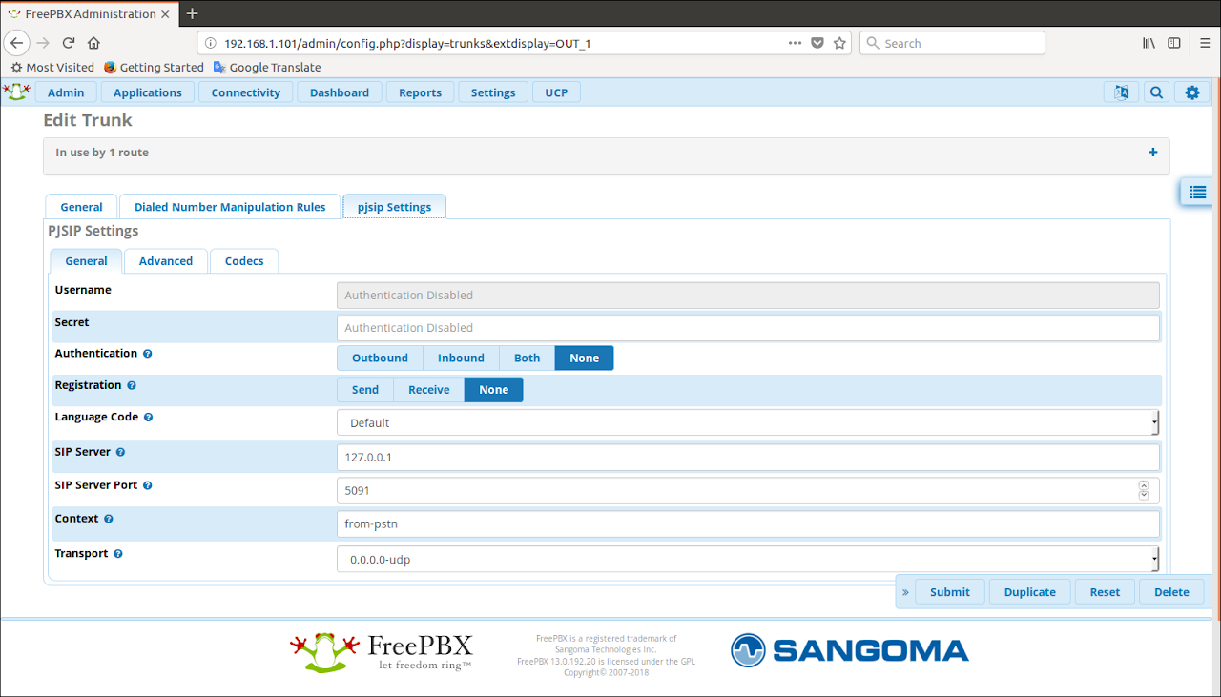This screenshot has width=1221, height=697.
Task: Reload the page with browser refresh icon
Action: 69,43
